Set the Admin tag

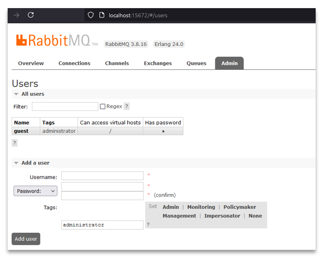[x=171, y=207]
